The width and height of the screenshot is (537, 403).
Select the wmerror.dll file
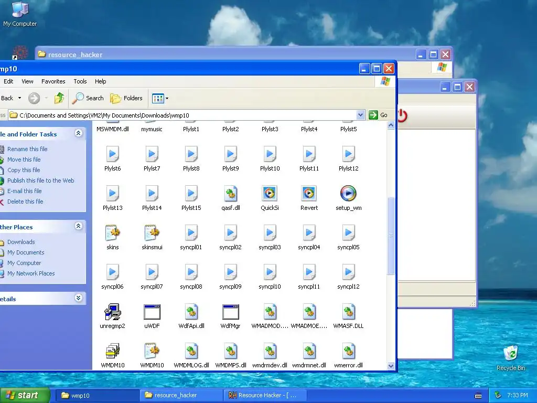tap(348, 351)
